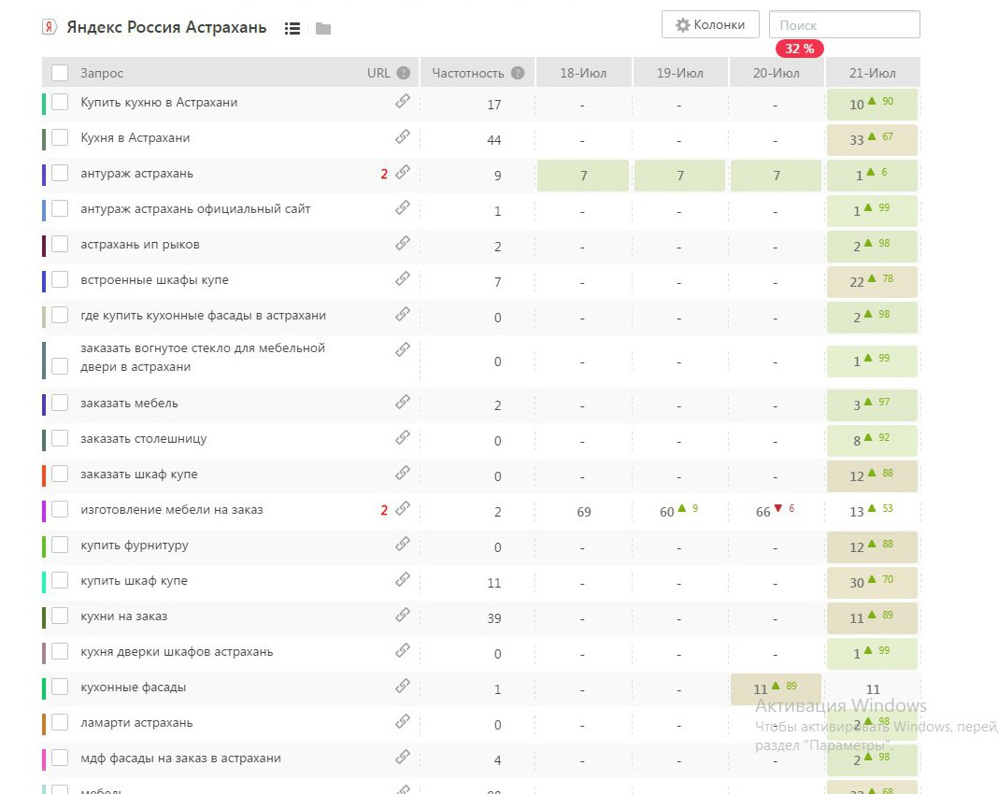Click the help icon beside URL header
Viewport: 998px width, 794px height.
click(x=403, y=73)
